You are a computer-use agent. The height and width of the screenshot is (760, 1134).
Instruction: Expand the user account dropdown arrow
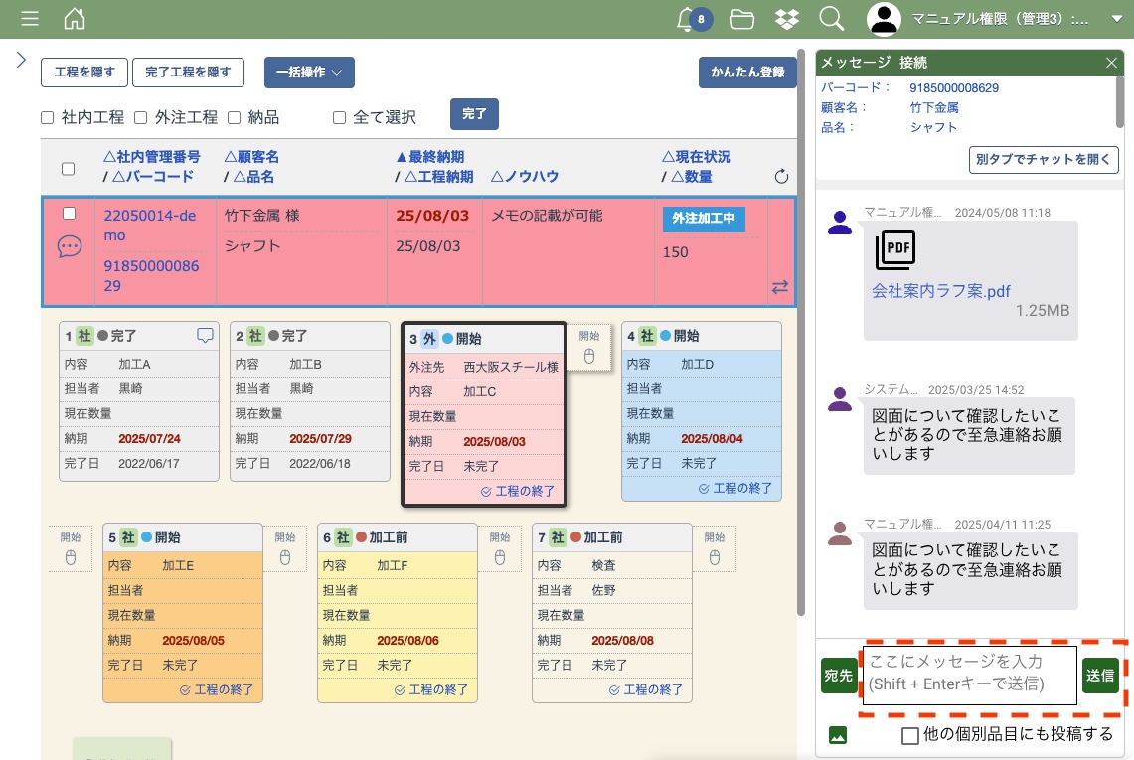point(1115,19)
